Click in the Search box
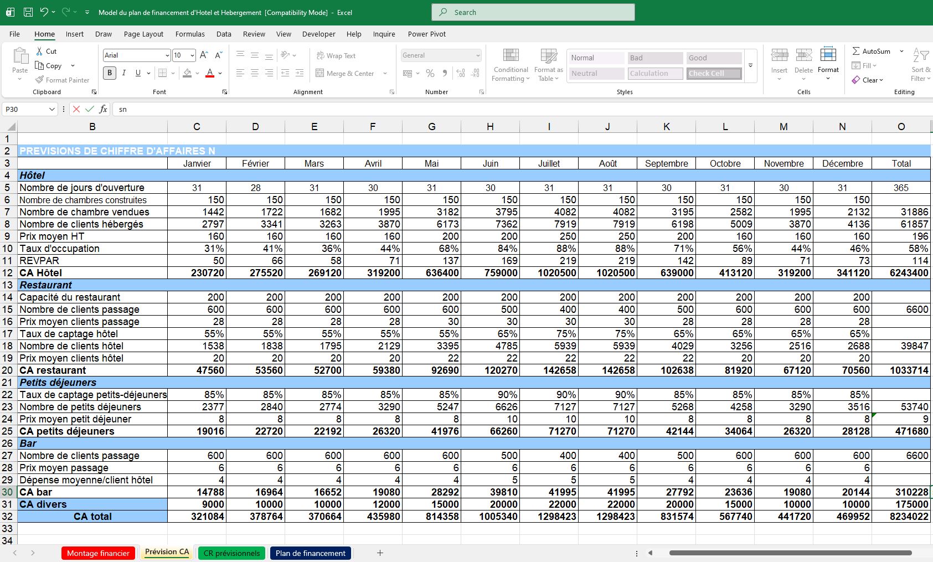The height and width of the screenshot is (562, 933). [x=533, y=12]
